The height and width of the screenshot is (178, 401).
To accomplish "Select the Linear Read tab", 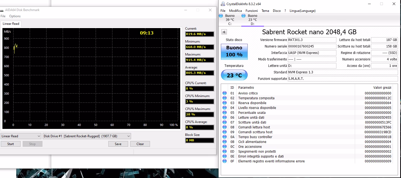I will (11, 24).
